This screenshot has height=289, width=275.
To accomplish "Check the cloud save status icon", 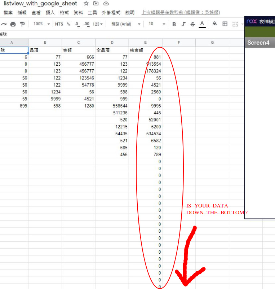I will (106, 4).
